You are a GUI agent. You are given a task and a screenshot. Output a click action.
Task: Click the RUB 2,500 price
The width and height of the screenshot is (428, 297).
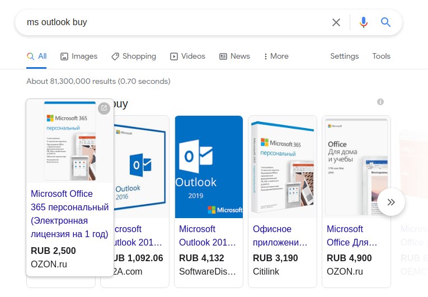[x=53, y=251]
